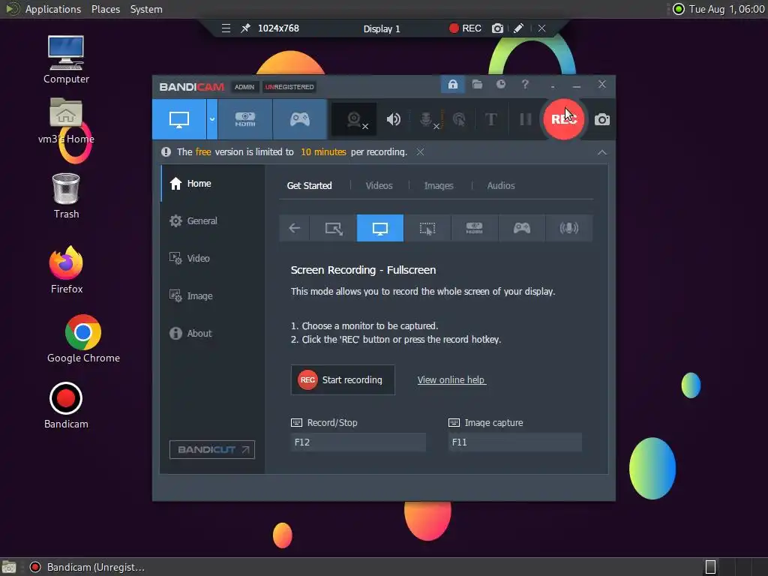This screenshot has width=768, height=576.
Task: Click the pause recording icon
Action: click(526, 119)
